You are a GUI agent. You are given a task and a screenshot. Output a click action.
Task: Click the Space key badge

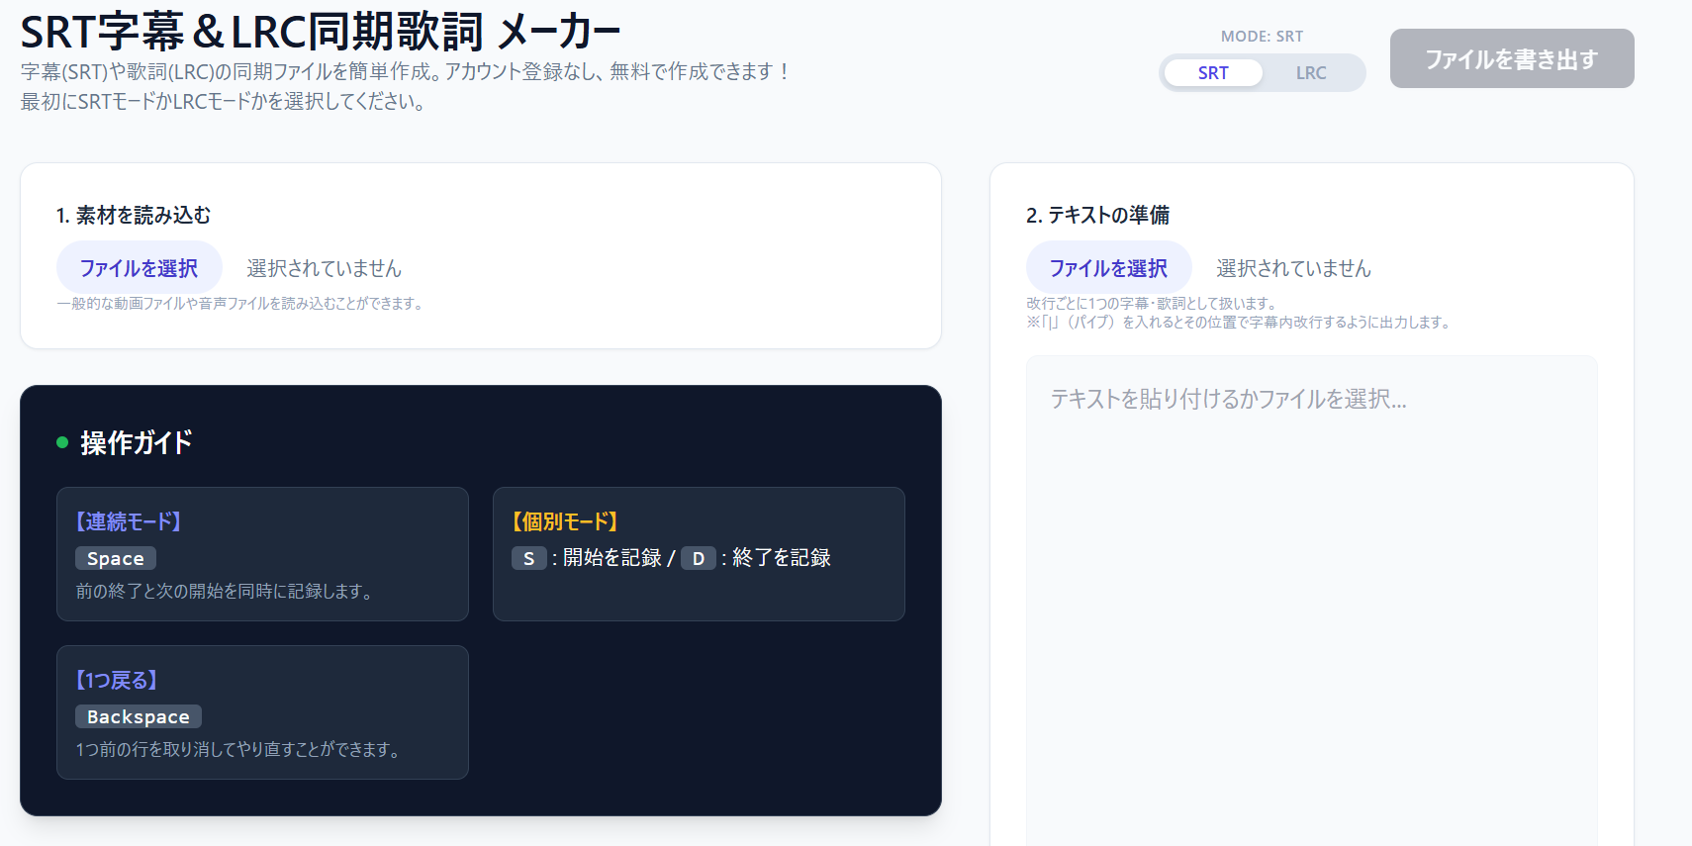(116, 558)
